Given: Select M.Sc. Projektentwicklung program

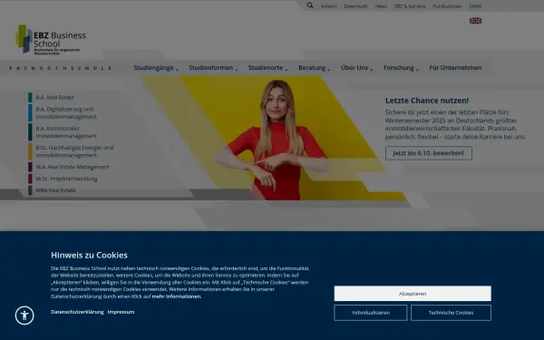Looking at the screenshot, I should [x=66, y=179].
